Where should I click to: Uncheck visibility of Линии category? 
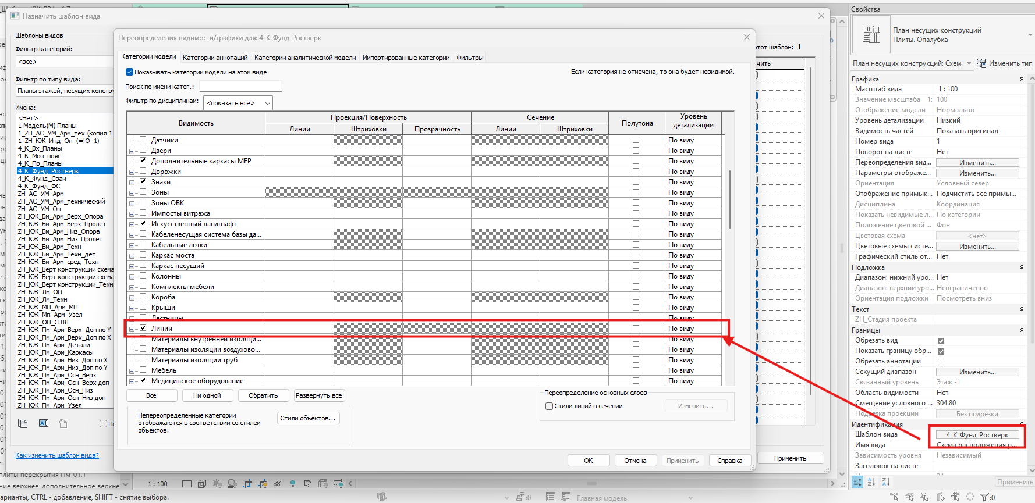pos(143,328)
